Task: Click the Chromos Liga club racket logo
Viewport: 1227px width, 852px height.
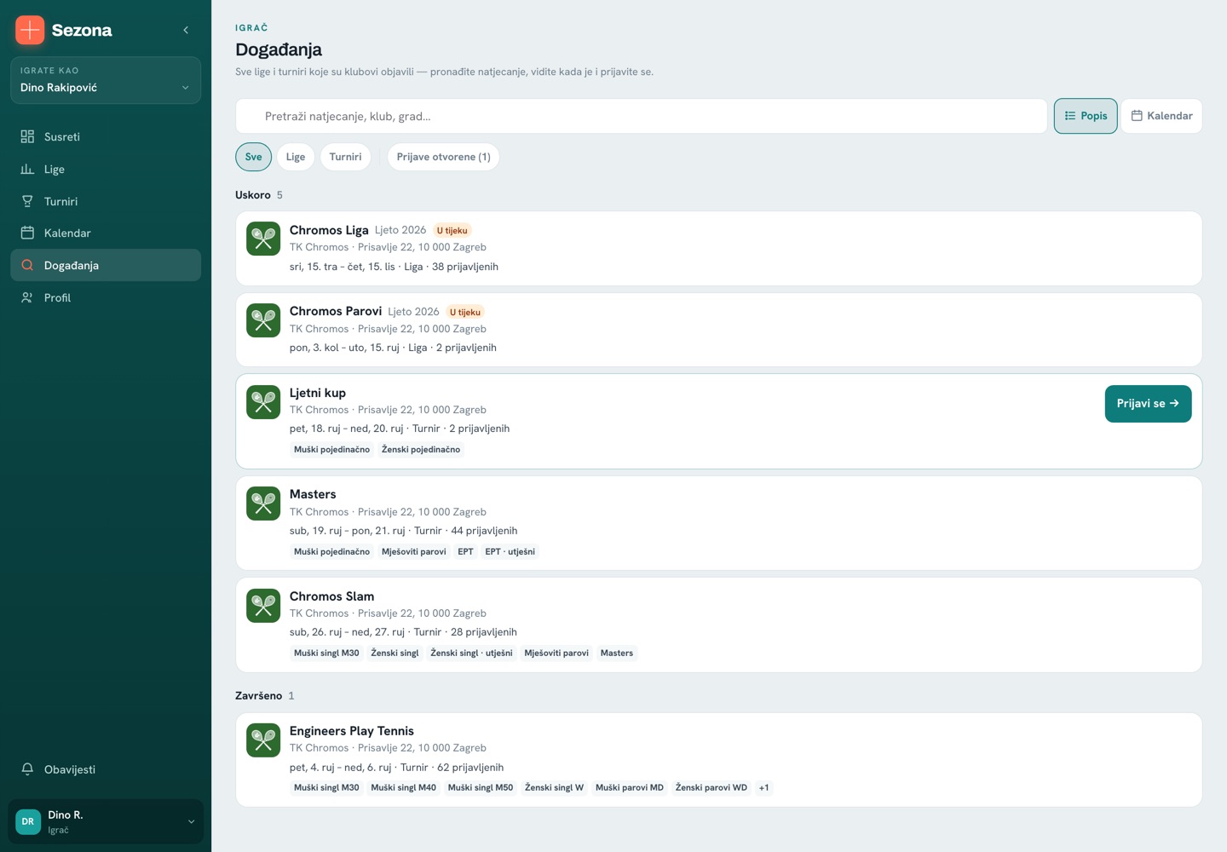Action: click(263, 239)
